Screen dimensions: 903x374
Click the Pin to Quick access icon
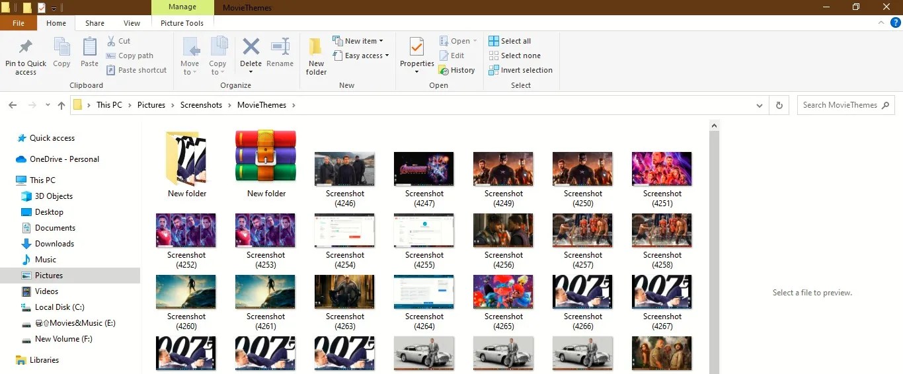pos(26,48)
